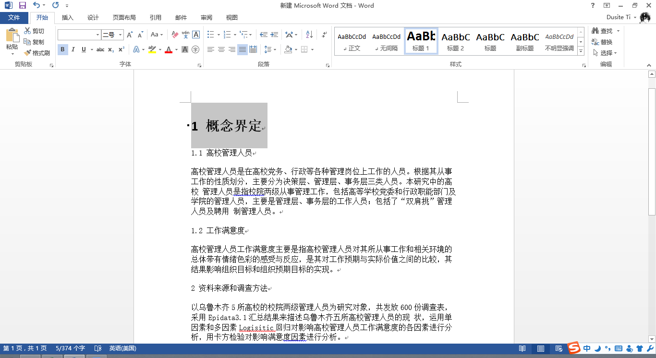
Task: Open the Font dialog launcher
Action: click(199, 65)
